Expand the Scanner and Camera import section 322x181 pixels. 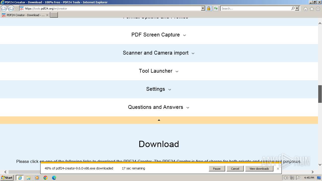(159, 53)
